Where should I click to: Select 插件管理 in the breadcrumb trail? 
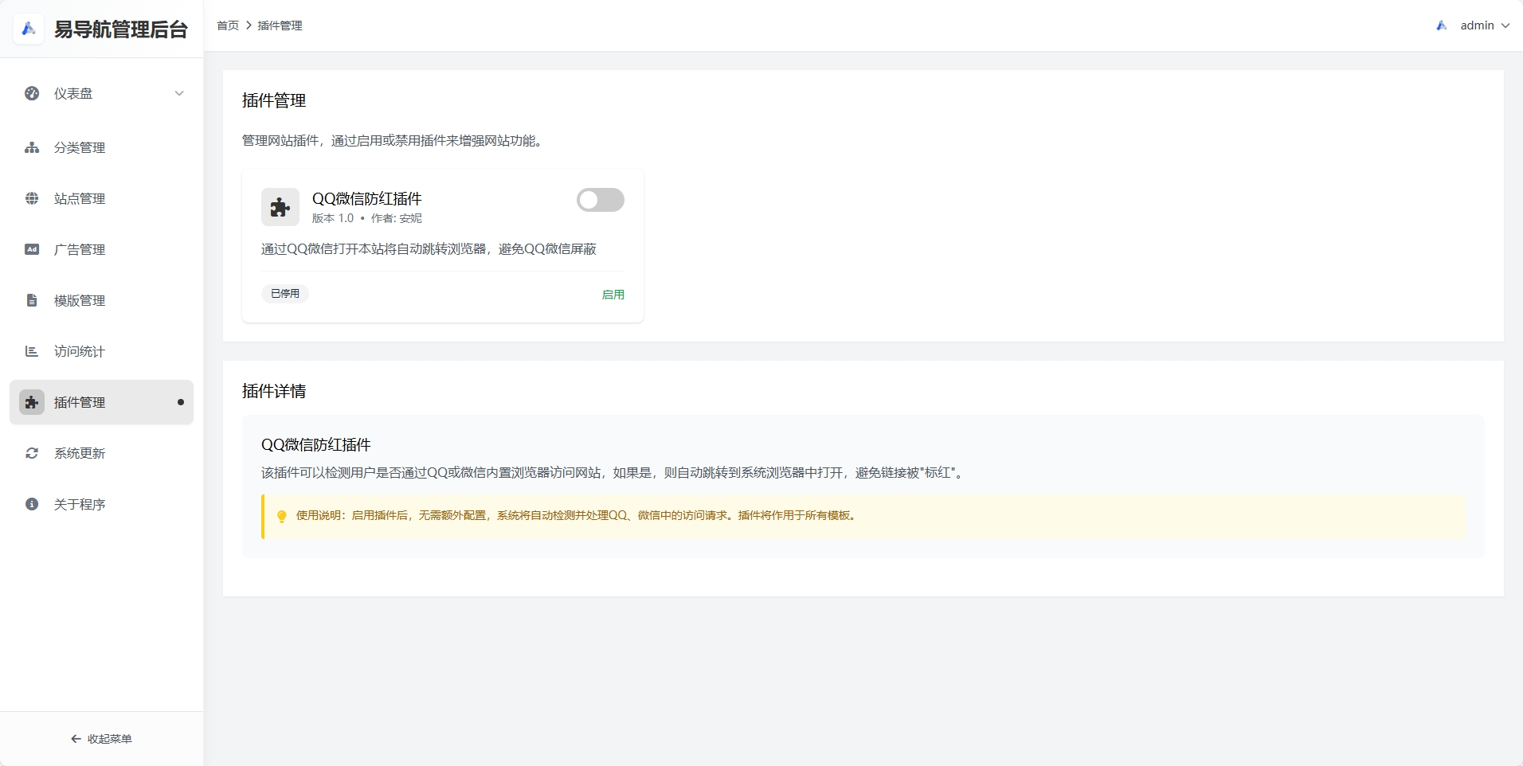point(280,25)
